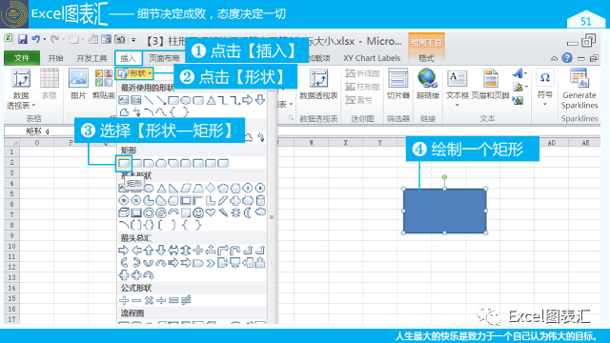Expand the undo history dropdown arrow

pos(45,39)
